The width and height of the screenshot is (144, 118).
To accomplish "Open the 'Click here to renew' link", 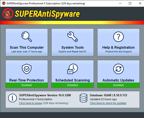I will [x=31, y=103].
